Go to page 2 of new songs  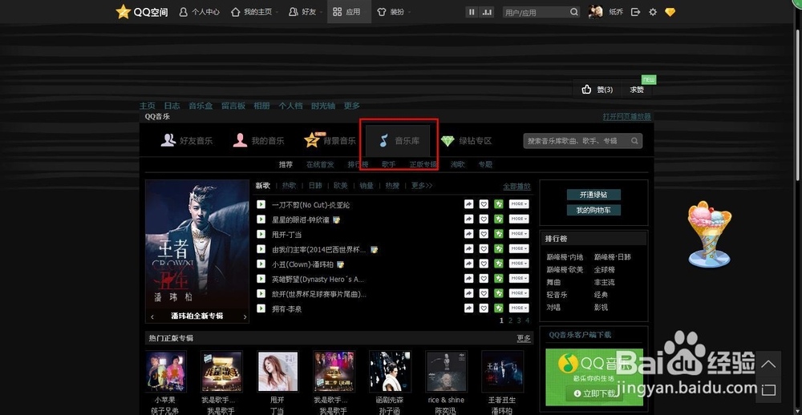pyautogui.click(x=510, y=320)
